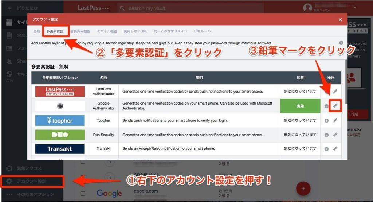The image size is (373, 202).
Task: Click the 操作 column header
Action: [331, 78]
